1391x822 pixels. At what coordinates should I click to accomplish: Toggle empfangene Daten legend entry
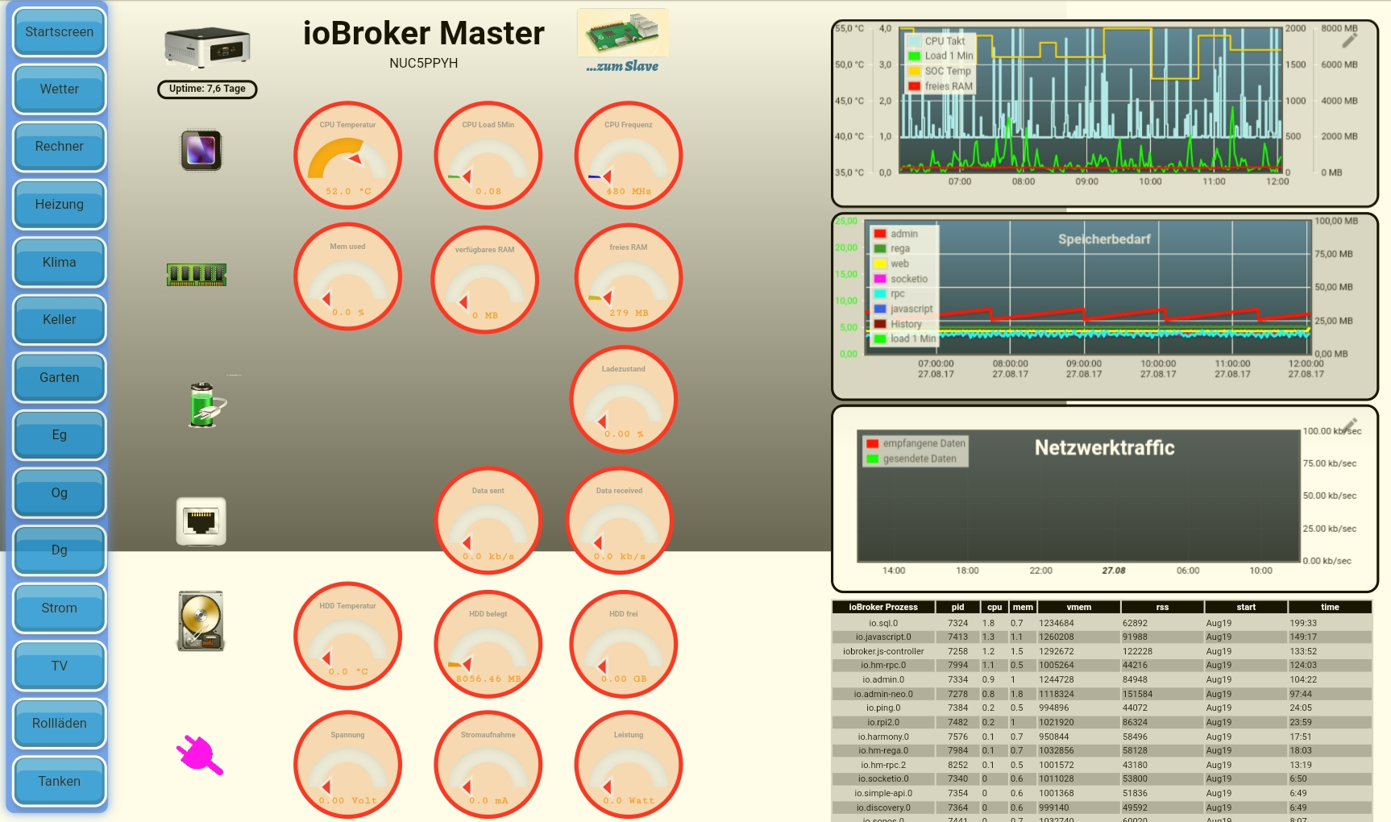click(916, 443)
